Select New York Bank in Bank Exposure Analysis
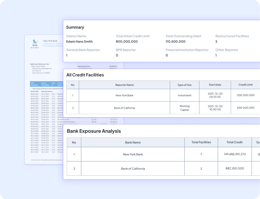 click(x=133, y=155)
